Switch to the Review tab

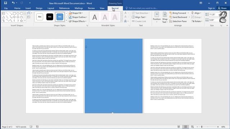coord(91,8)
